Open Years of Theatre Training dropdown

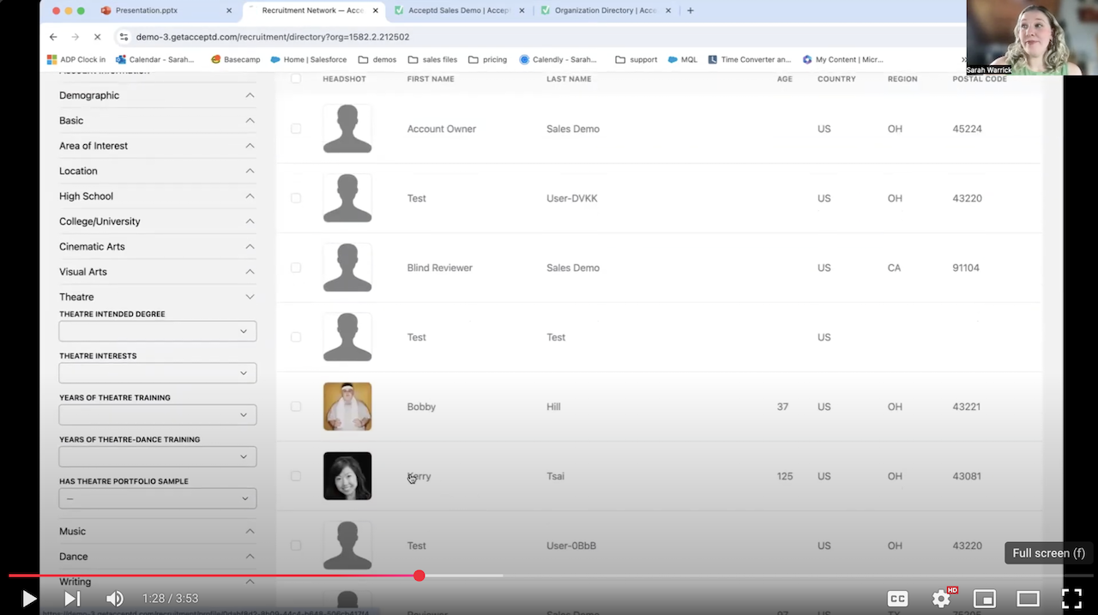tap(158, 414)
